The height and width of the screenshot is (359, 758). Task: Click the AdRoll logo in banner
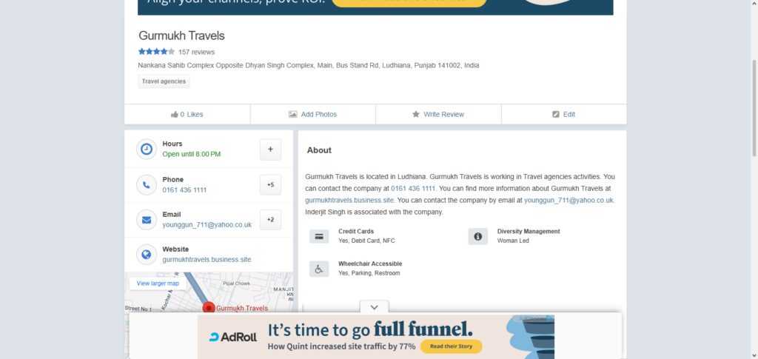point(233,338)
